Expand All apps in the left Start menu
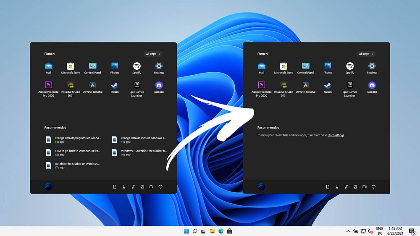 [153, 54]
